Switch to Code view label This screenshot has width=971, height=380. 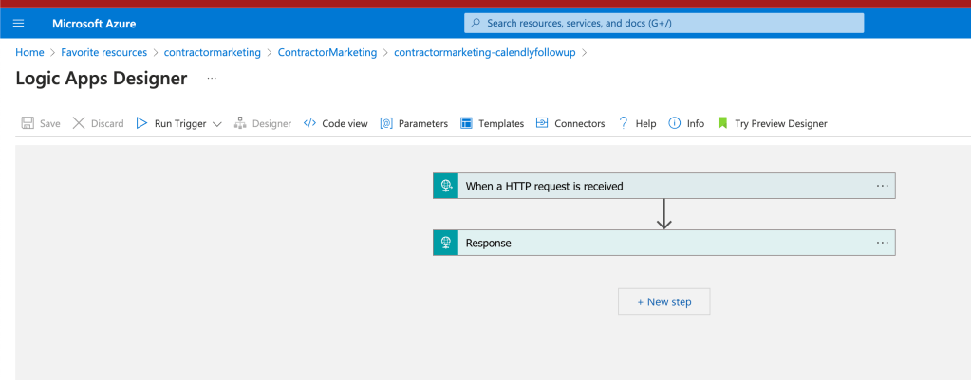point(345,123)
